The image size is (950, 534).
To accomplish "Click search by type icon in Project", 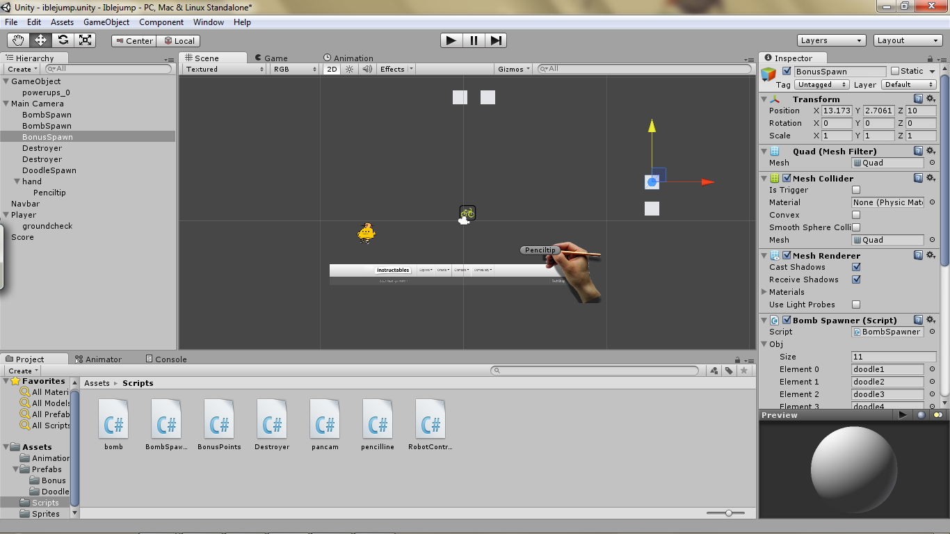I will [714, 371].
